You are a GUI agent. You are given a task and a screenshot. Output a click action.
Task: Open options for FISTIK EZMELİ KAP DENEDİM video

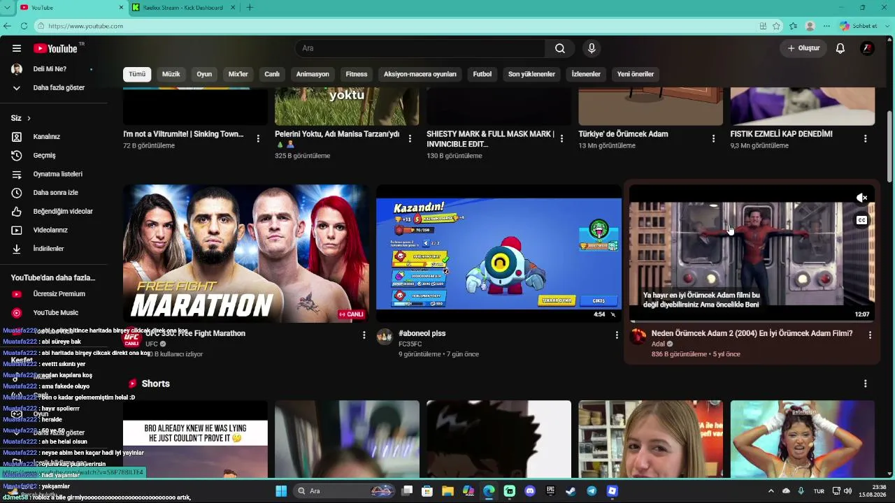point(865,138)
